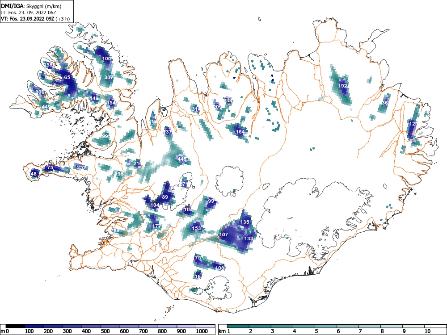
Task: Select the VT: Fös. 23.09.2022 09Z (+3 h) line
Action: (x=35, y=19)
